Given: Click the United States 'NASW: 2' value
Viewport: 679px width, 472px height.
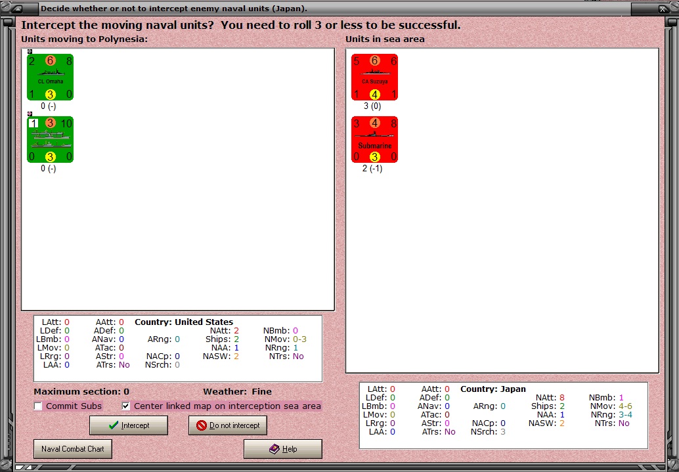Looking at the screenshot, I should (236, 356).
